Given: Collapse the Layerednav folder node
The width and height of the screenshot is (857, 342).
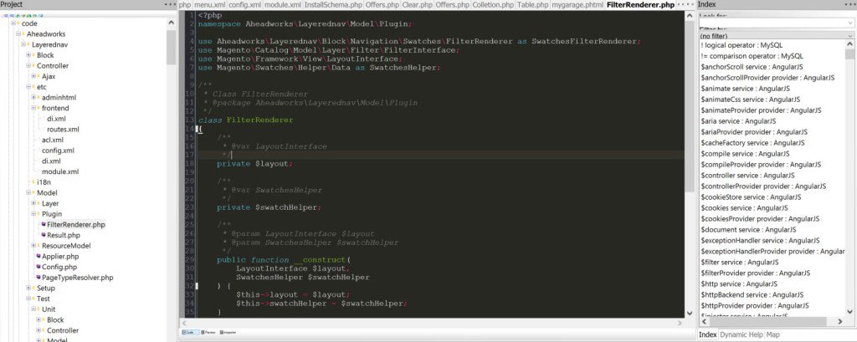Looking at the screenshot, I should click(x=23, y=45).
